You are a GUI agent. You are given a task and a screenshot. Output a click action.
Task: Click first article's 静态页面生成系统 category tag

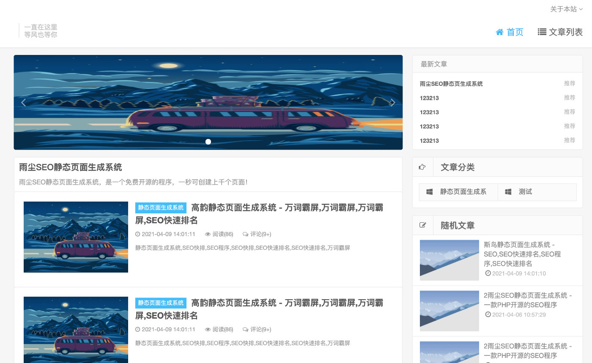161,208
